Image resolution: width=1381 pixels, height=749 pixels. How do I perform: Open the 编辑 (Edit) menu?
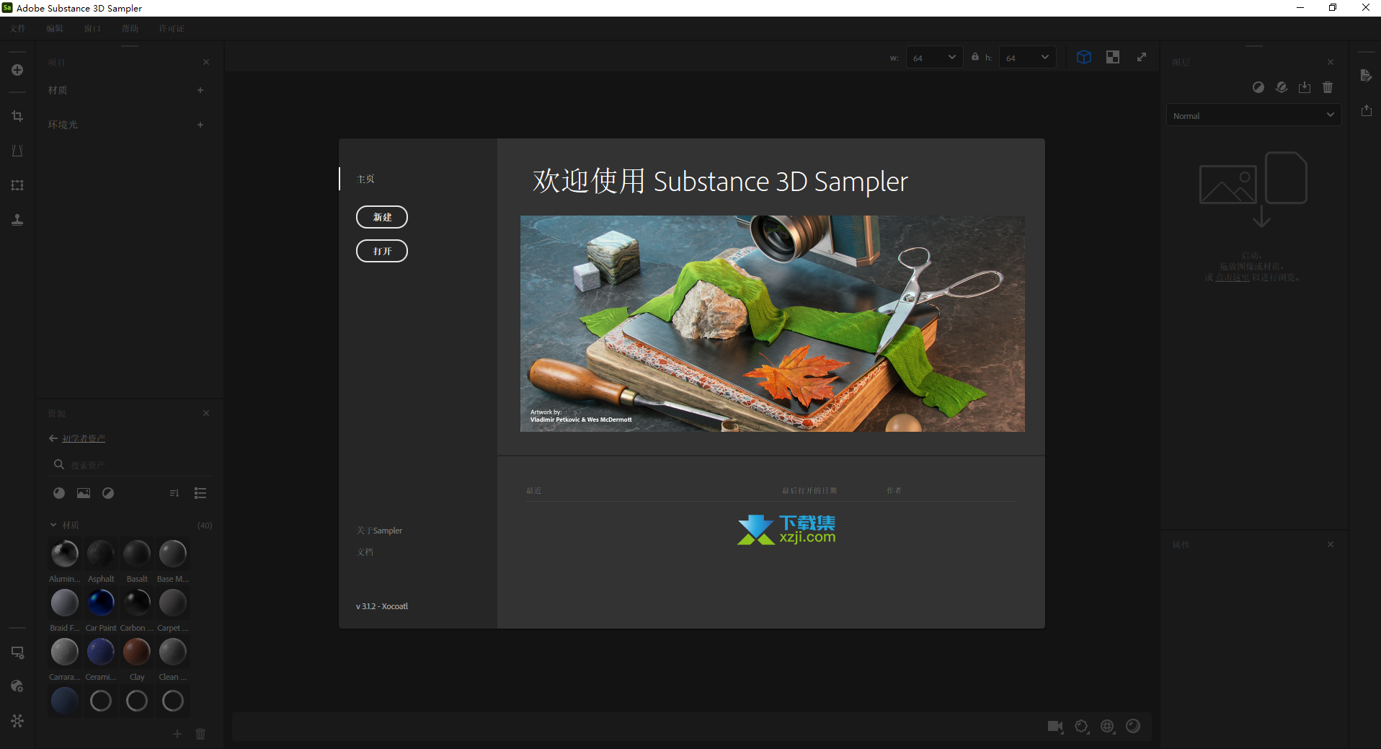click(55, 29)
